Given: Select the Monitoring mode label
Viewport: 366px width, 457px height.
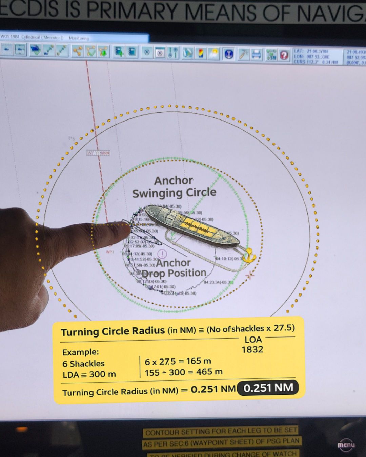Looking at the screenshot, I should point(79,38).
